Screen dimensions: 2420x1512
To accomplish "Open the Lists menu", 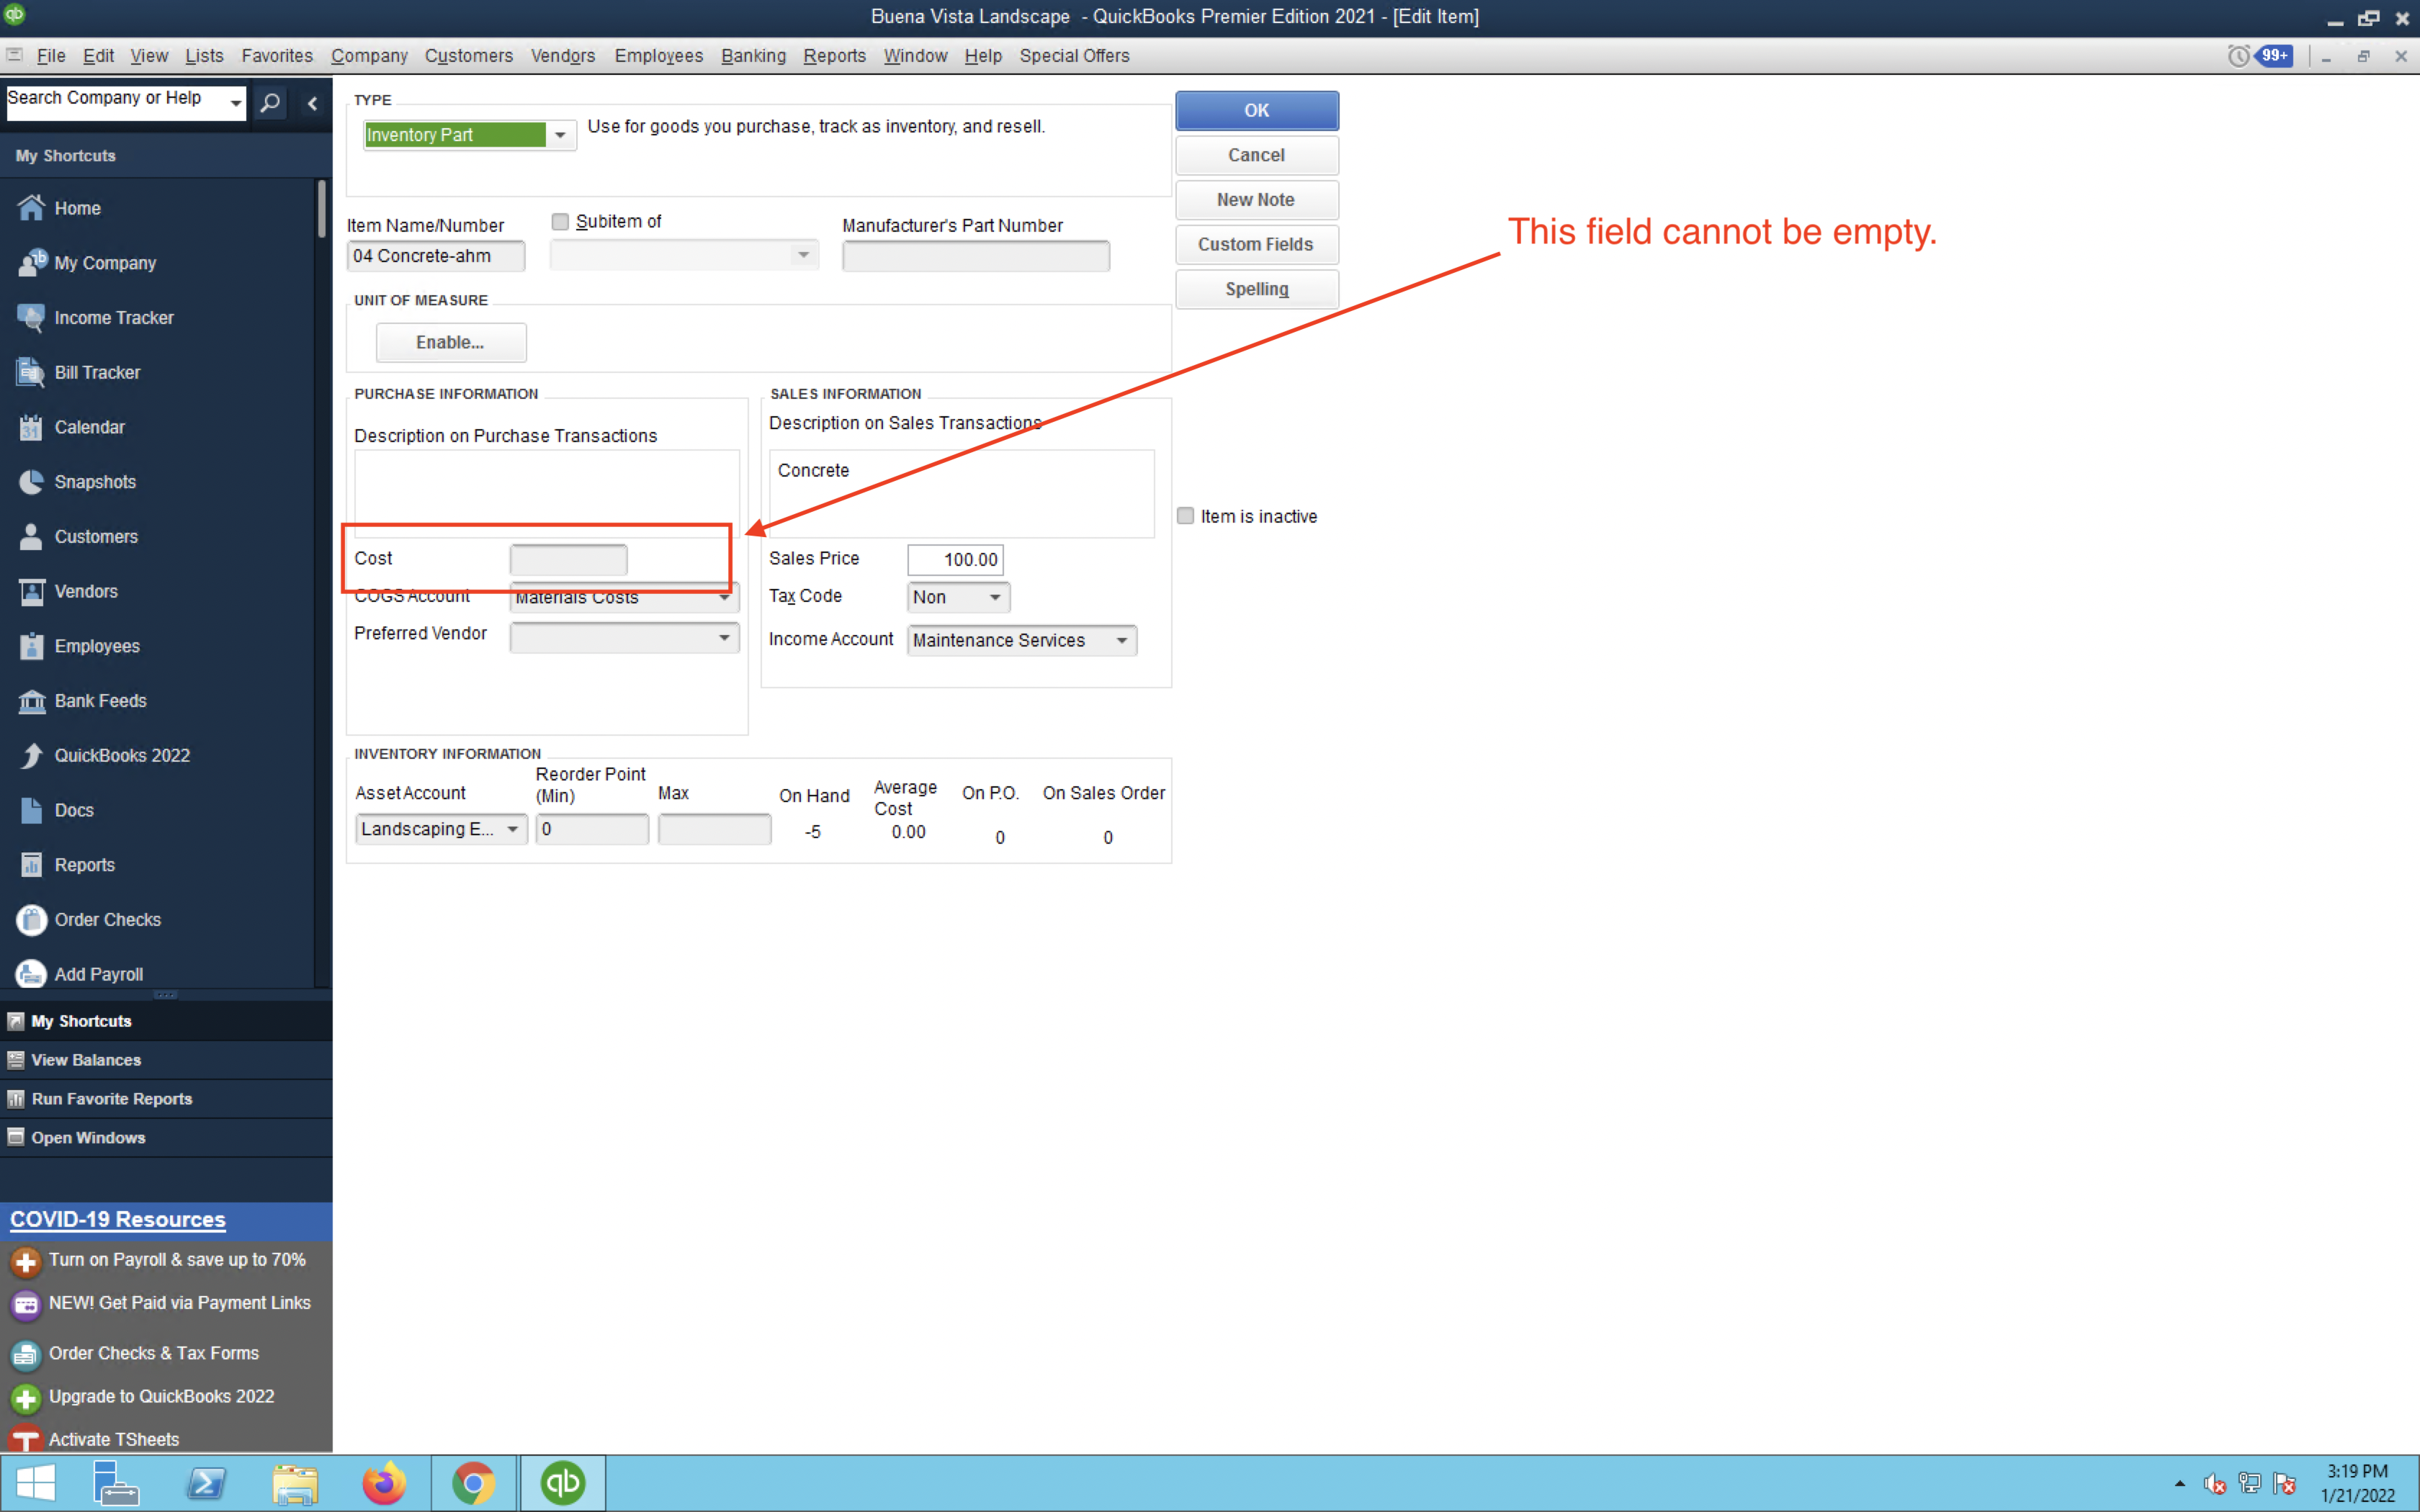I will [204, 56].
